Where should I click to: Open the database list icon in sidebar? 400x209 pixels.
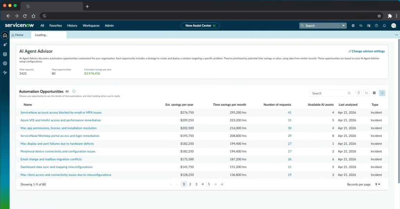[x=5, y=54]
